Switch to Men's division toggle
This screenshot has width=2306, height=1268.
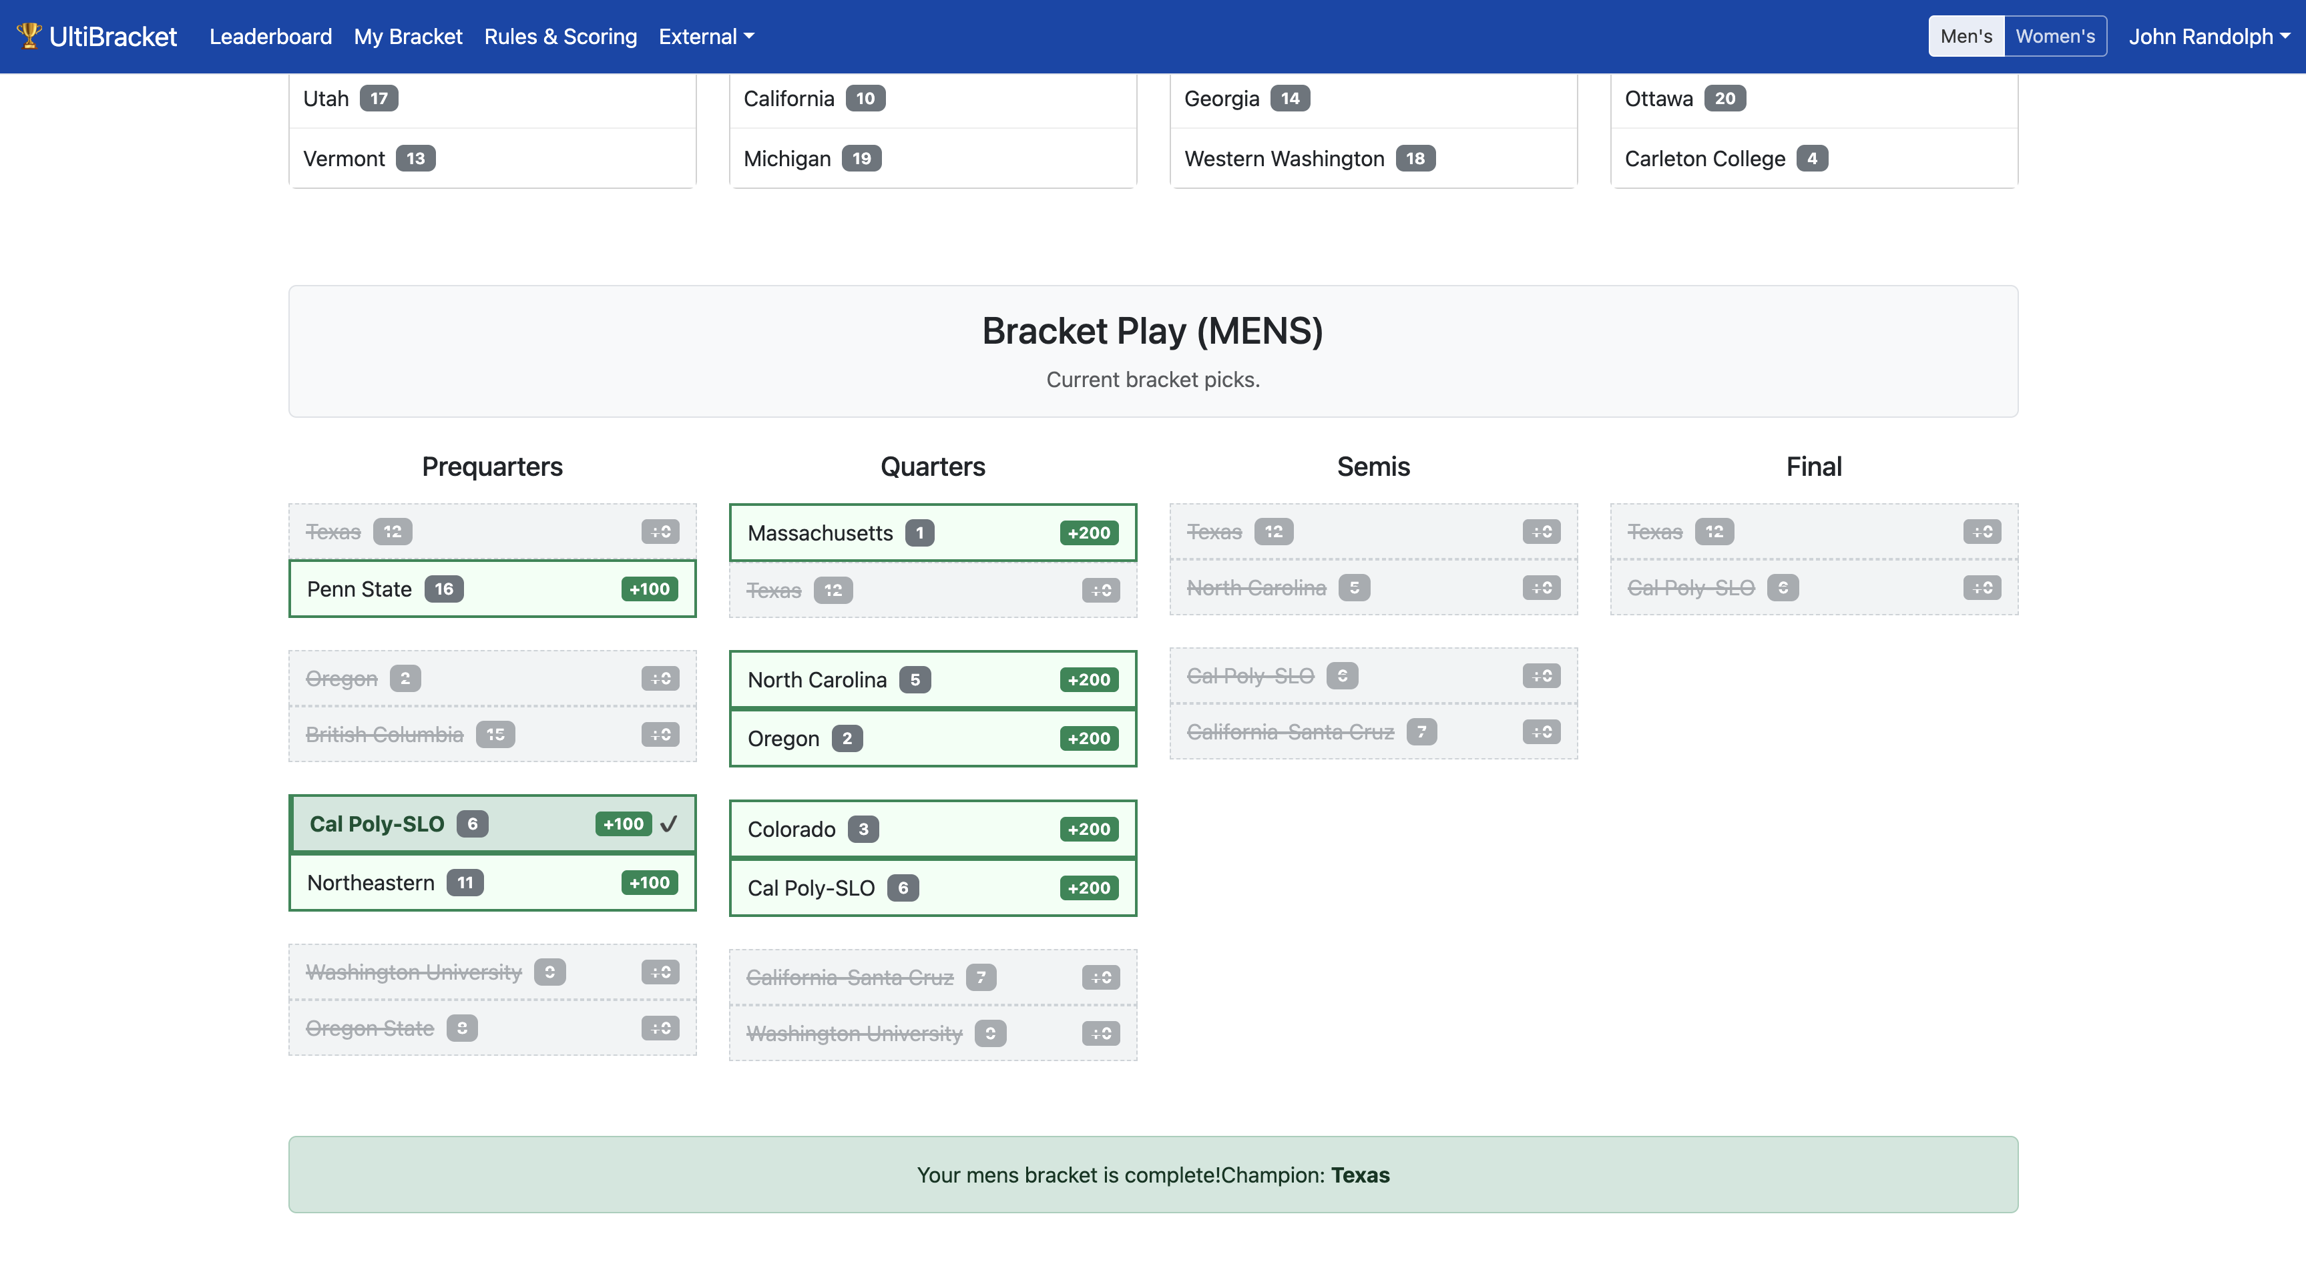[x=1966, y=36]
